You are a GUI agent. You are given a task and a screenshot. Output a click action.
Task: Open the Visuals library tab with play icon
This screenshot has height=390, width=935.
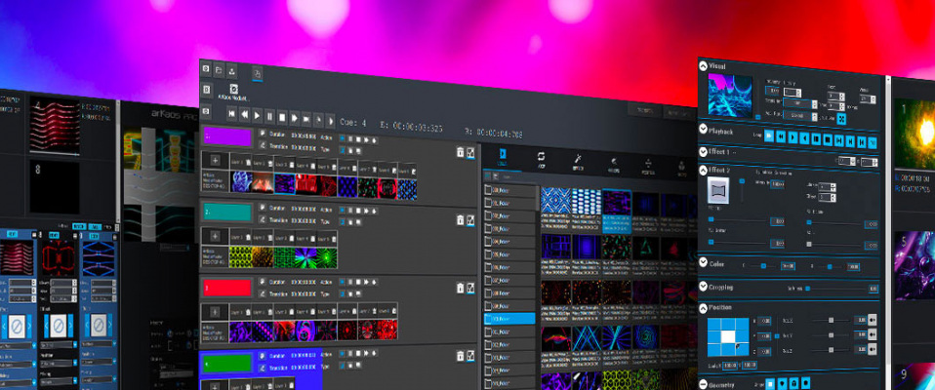pyautogui.click(x=502, y=157)
